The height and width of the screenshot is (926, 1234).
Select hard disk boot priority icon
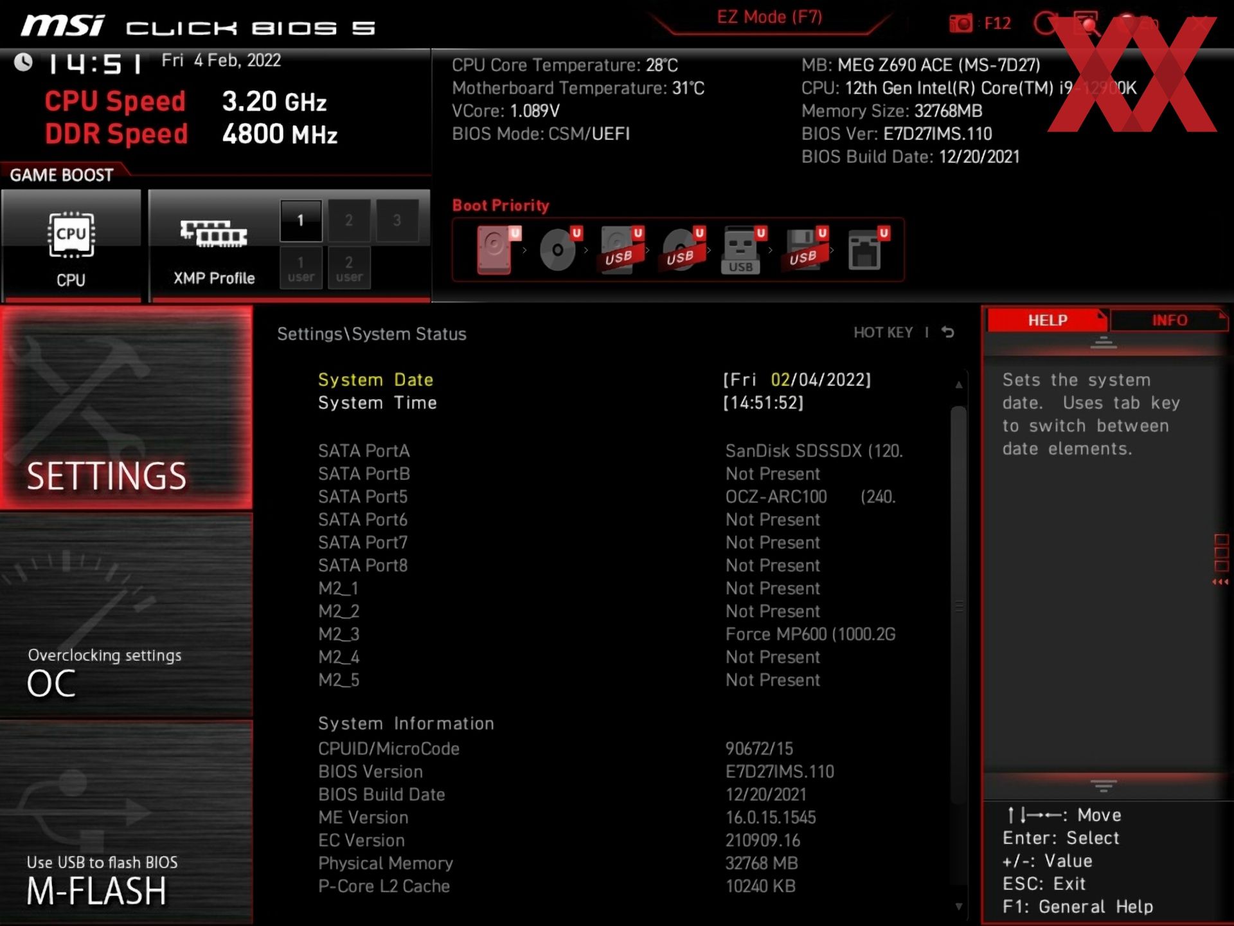pyautogui.click(x=497, y=250)
